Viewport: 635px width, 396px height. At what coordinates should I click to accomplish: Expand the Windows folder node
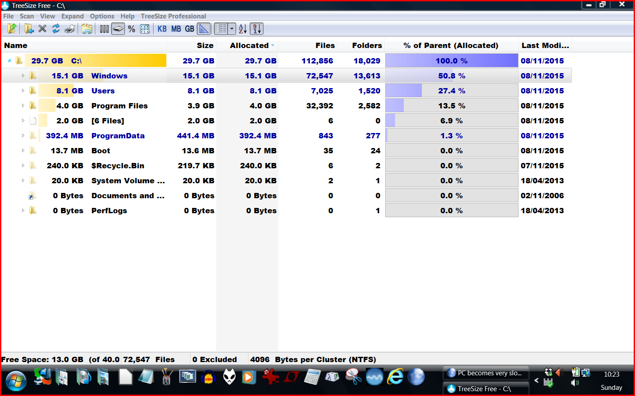(x=23, y=76)
